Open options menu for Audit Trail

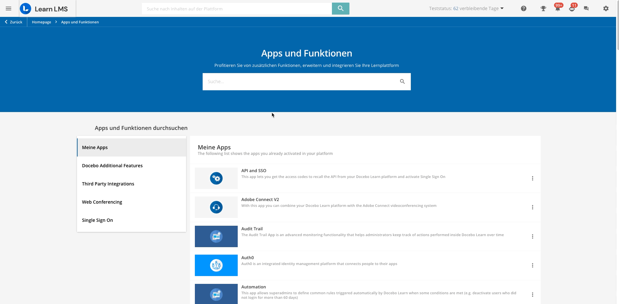(x=532, y=236)
